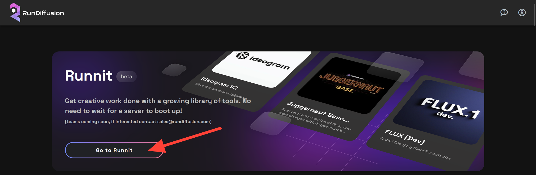The width and height of the screenshot is (536, 175).
Task: Click the Ideogram V2 card title
Action: (x=219, y=83)
